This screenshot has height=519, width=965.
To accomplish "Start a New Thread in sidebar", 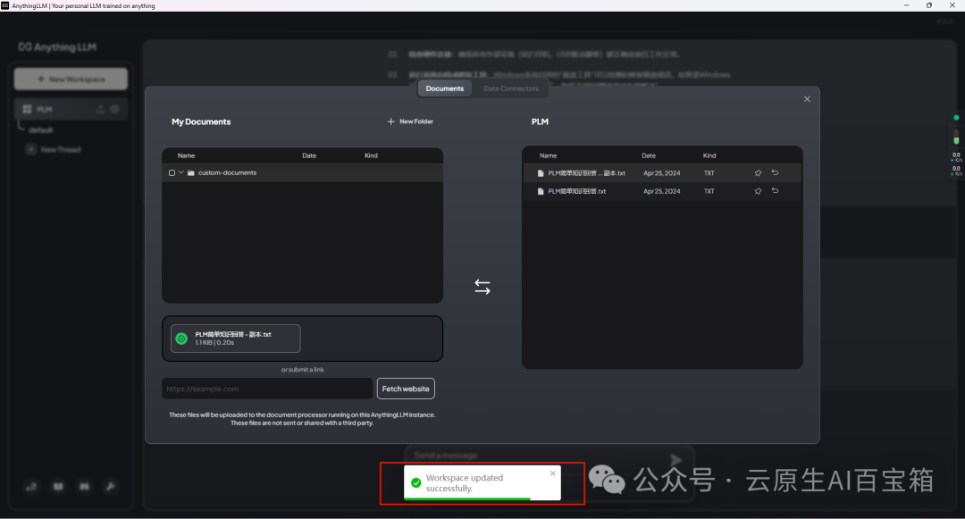I will [x=55, y=149].
